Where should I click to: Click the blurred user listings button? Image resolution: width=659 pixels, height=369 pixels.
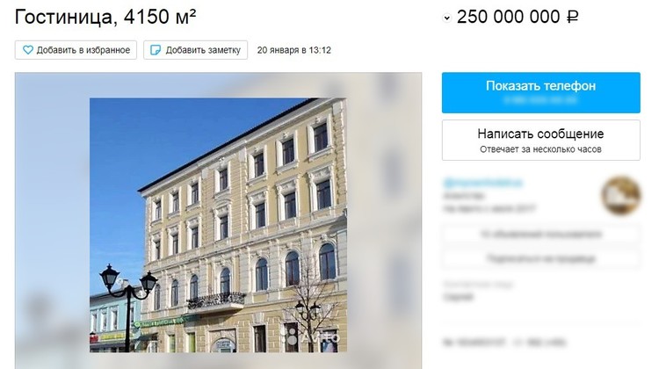click(541, 234)
